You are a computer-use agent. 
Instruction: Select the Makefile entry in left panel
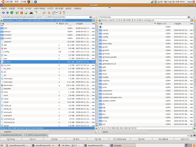point(48,89)
